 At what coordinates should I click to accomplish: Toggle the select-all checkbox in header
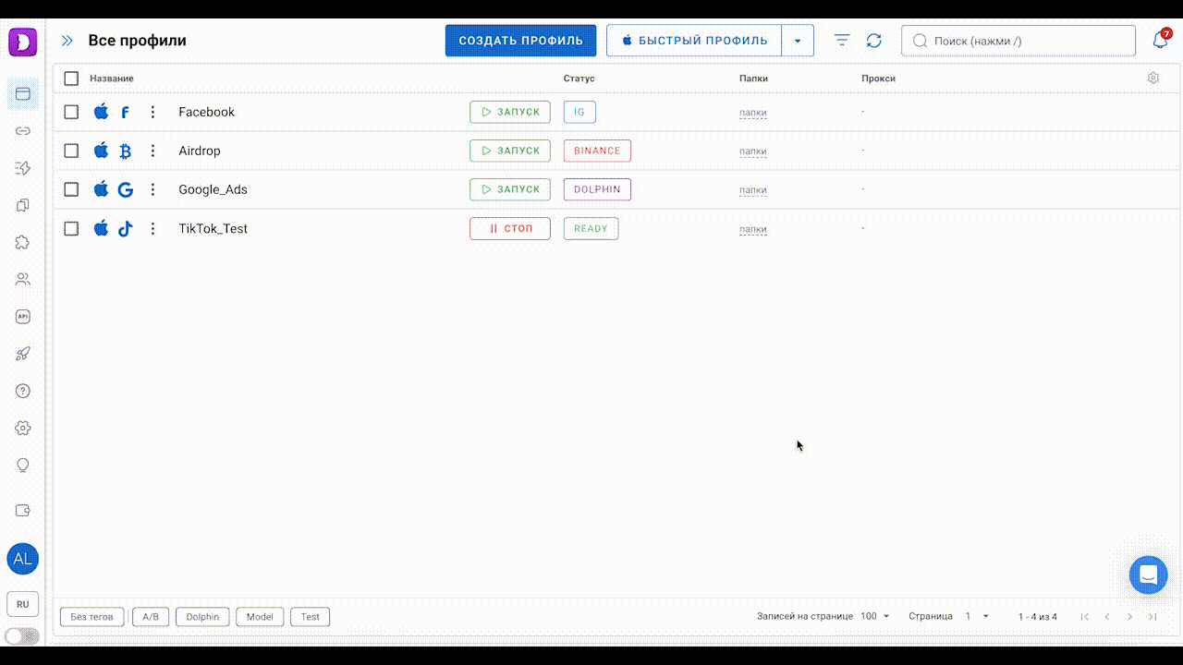[71, 79]
